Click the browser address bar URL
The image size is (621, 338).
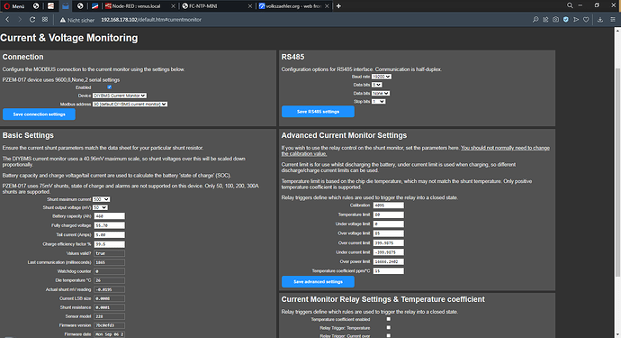(151, 20)
